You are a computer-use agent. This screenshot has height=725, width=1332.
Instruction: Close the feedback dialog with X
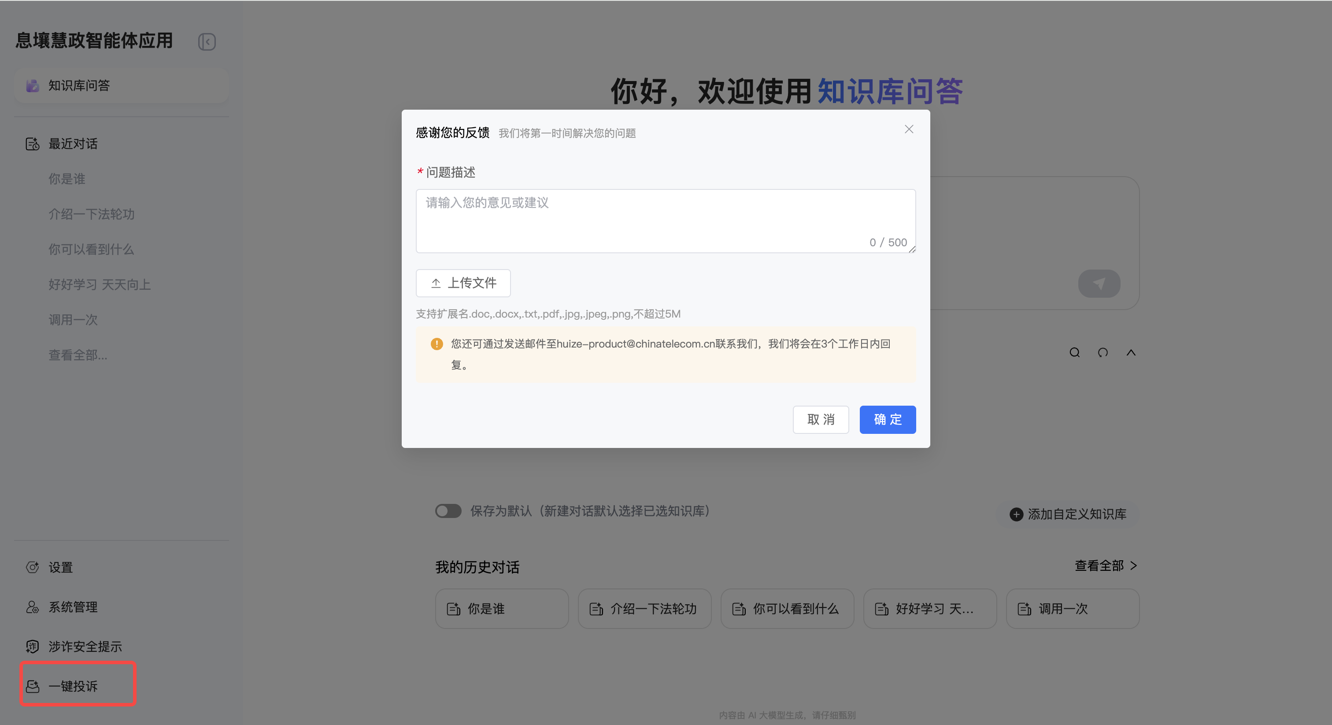point(909,129)
